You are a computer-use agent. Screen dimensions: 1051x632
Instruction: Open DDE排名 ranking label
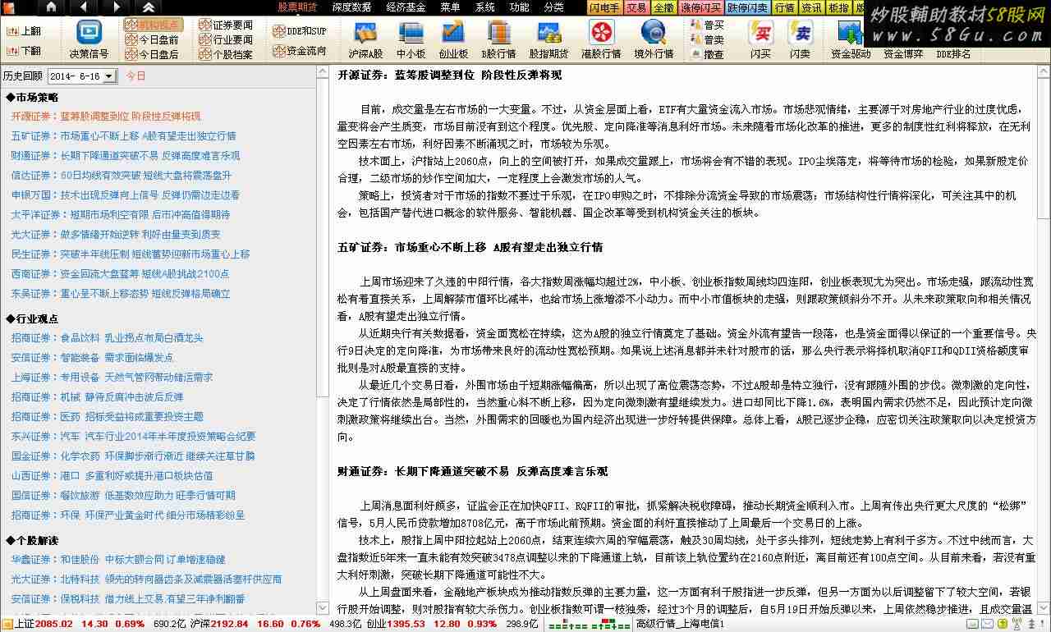click(x=953, y=53)
